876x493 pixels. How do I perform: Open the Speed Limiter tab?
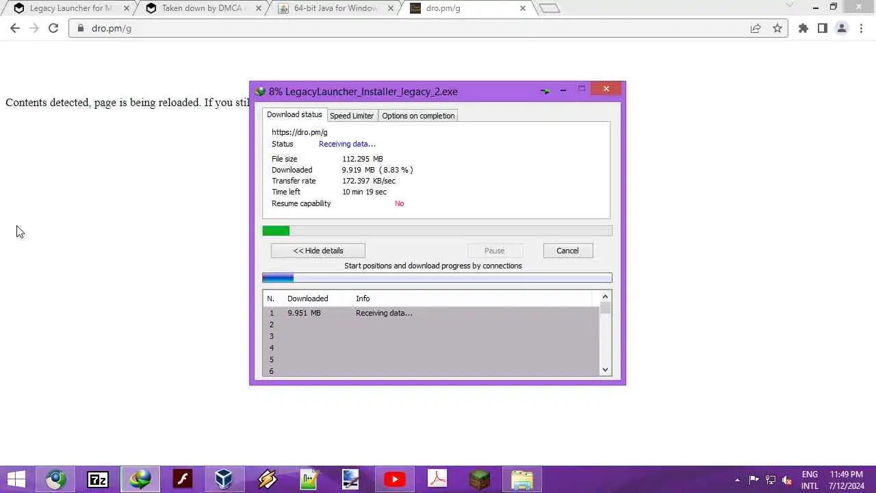click(x=352, y=116)
